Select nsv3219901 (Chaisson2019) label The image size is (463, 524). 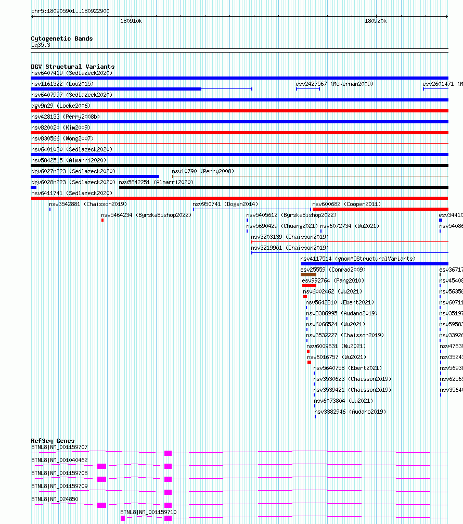(x=290, y=248)
